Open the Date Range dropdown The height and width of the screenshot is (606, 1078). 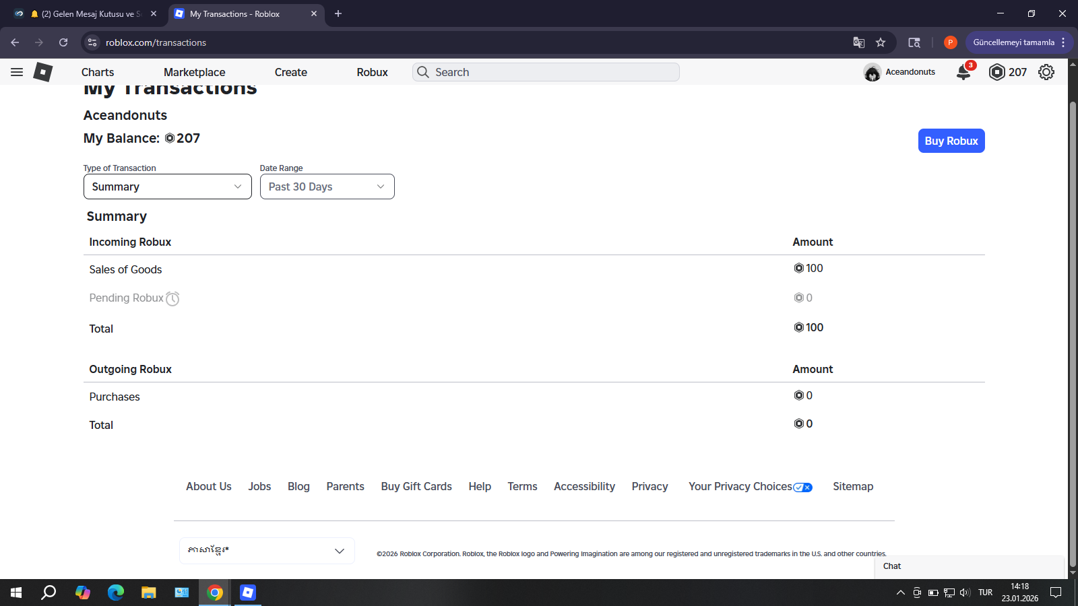[x=327, y=187]
